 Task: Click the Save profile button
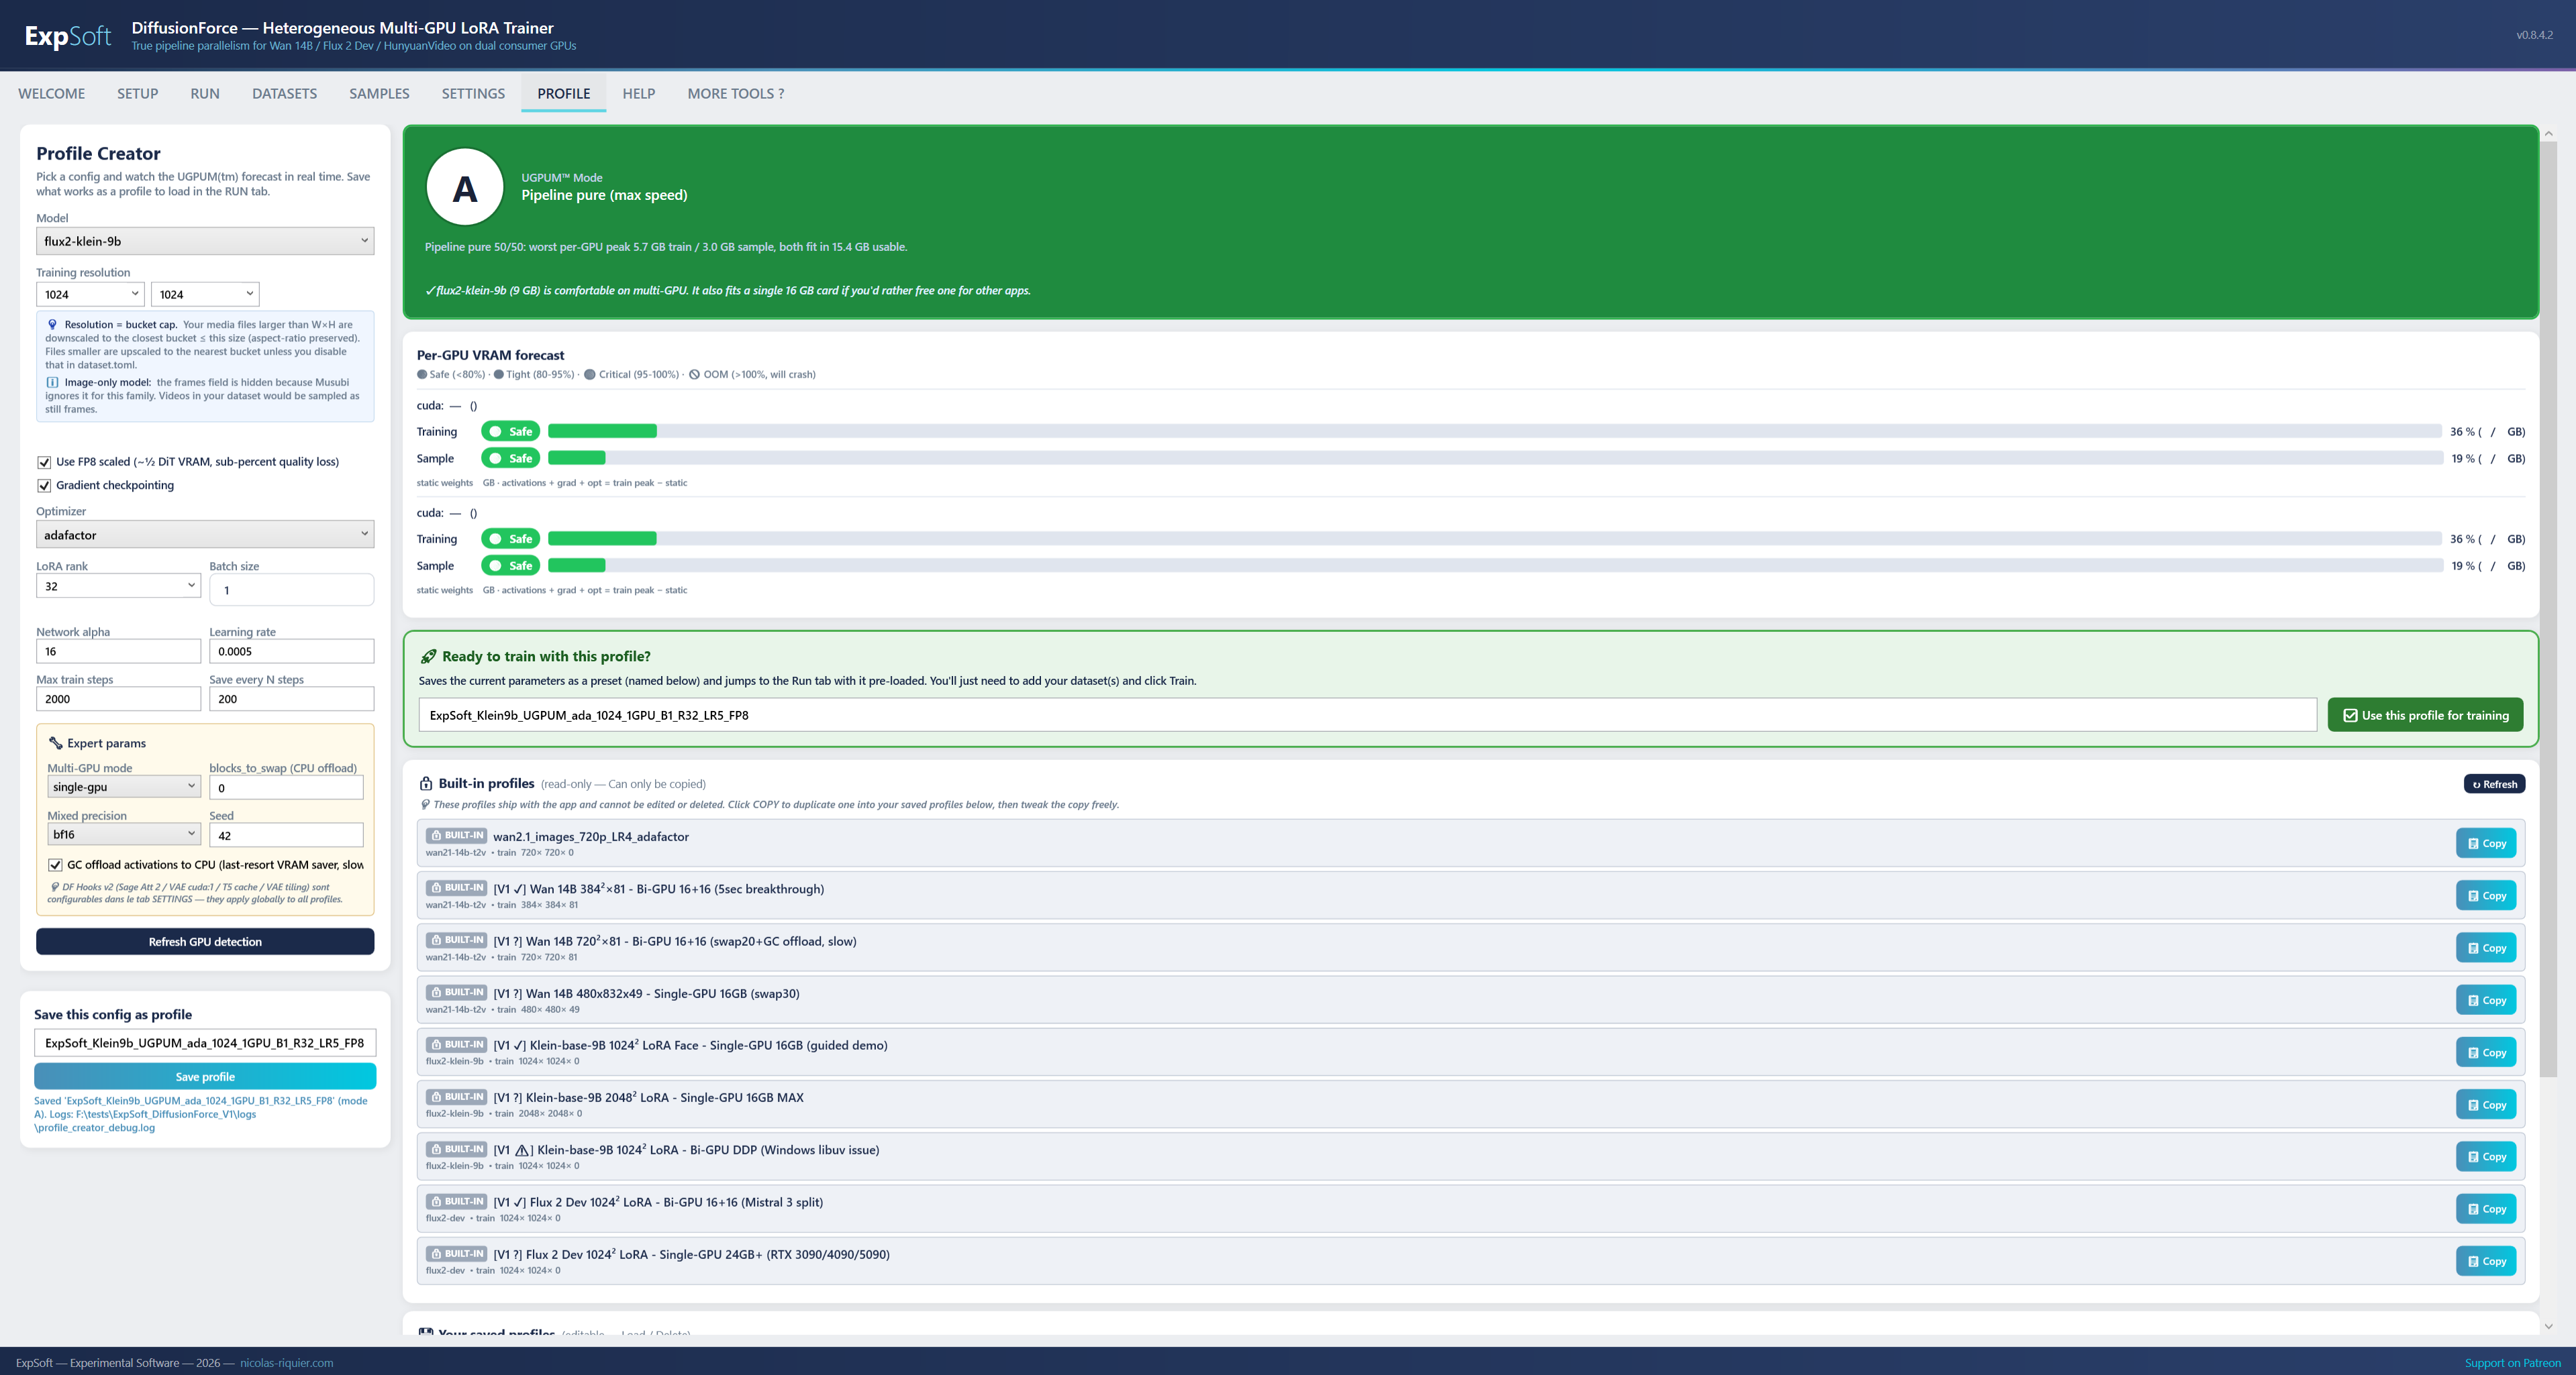(205, 1077)
